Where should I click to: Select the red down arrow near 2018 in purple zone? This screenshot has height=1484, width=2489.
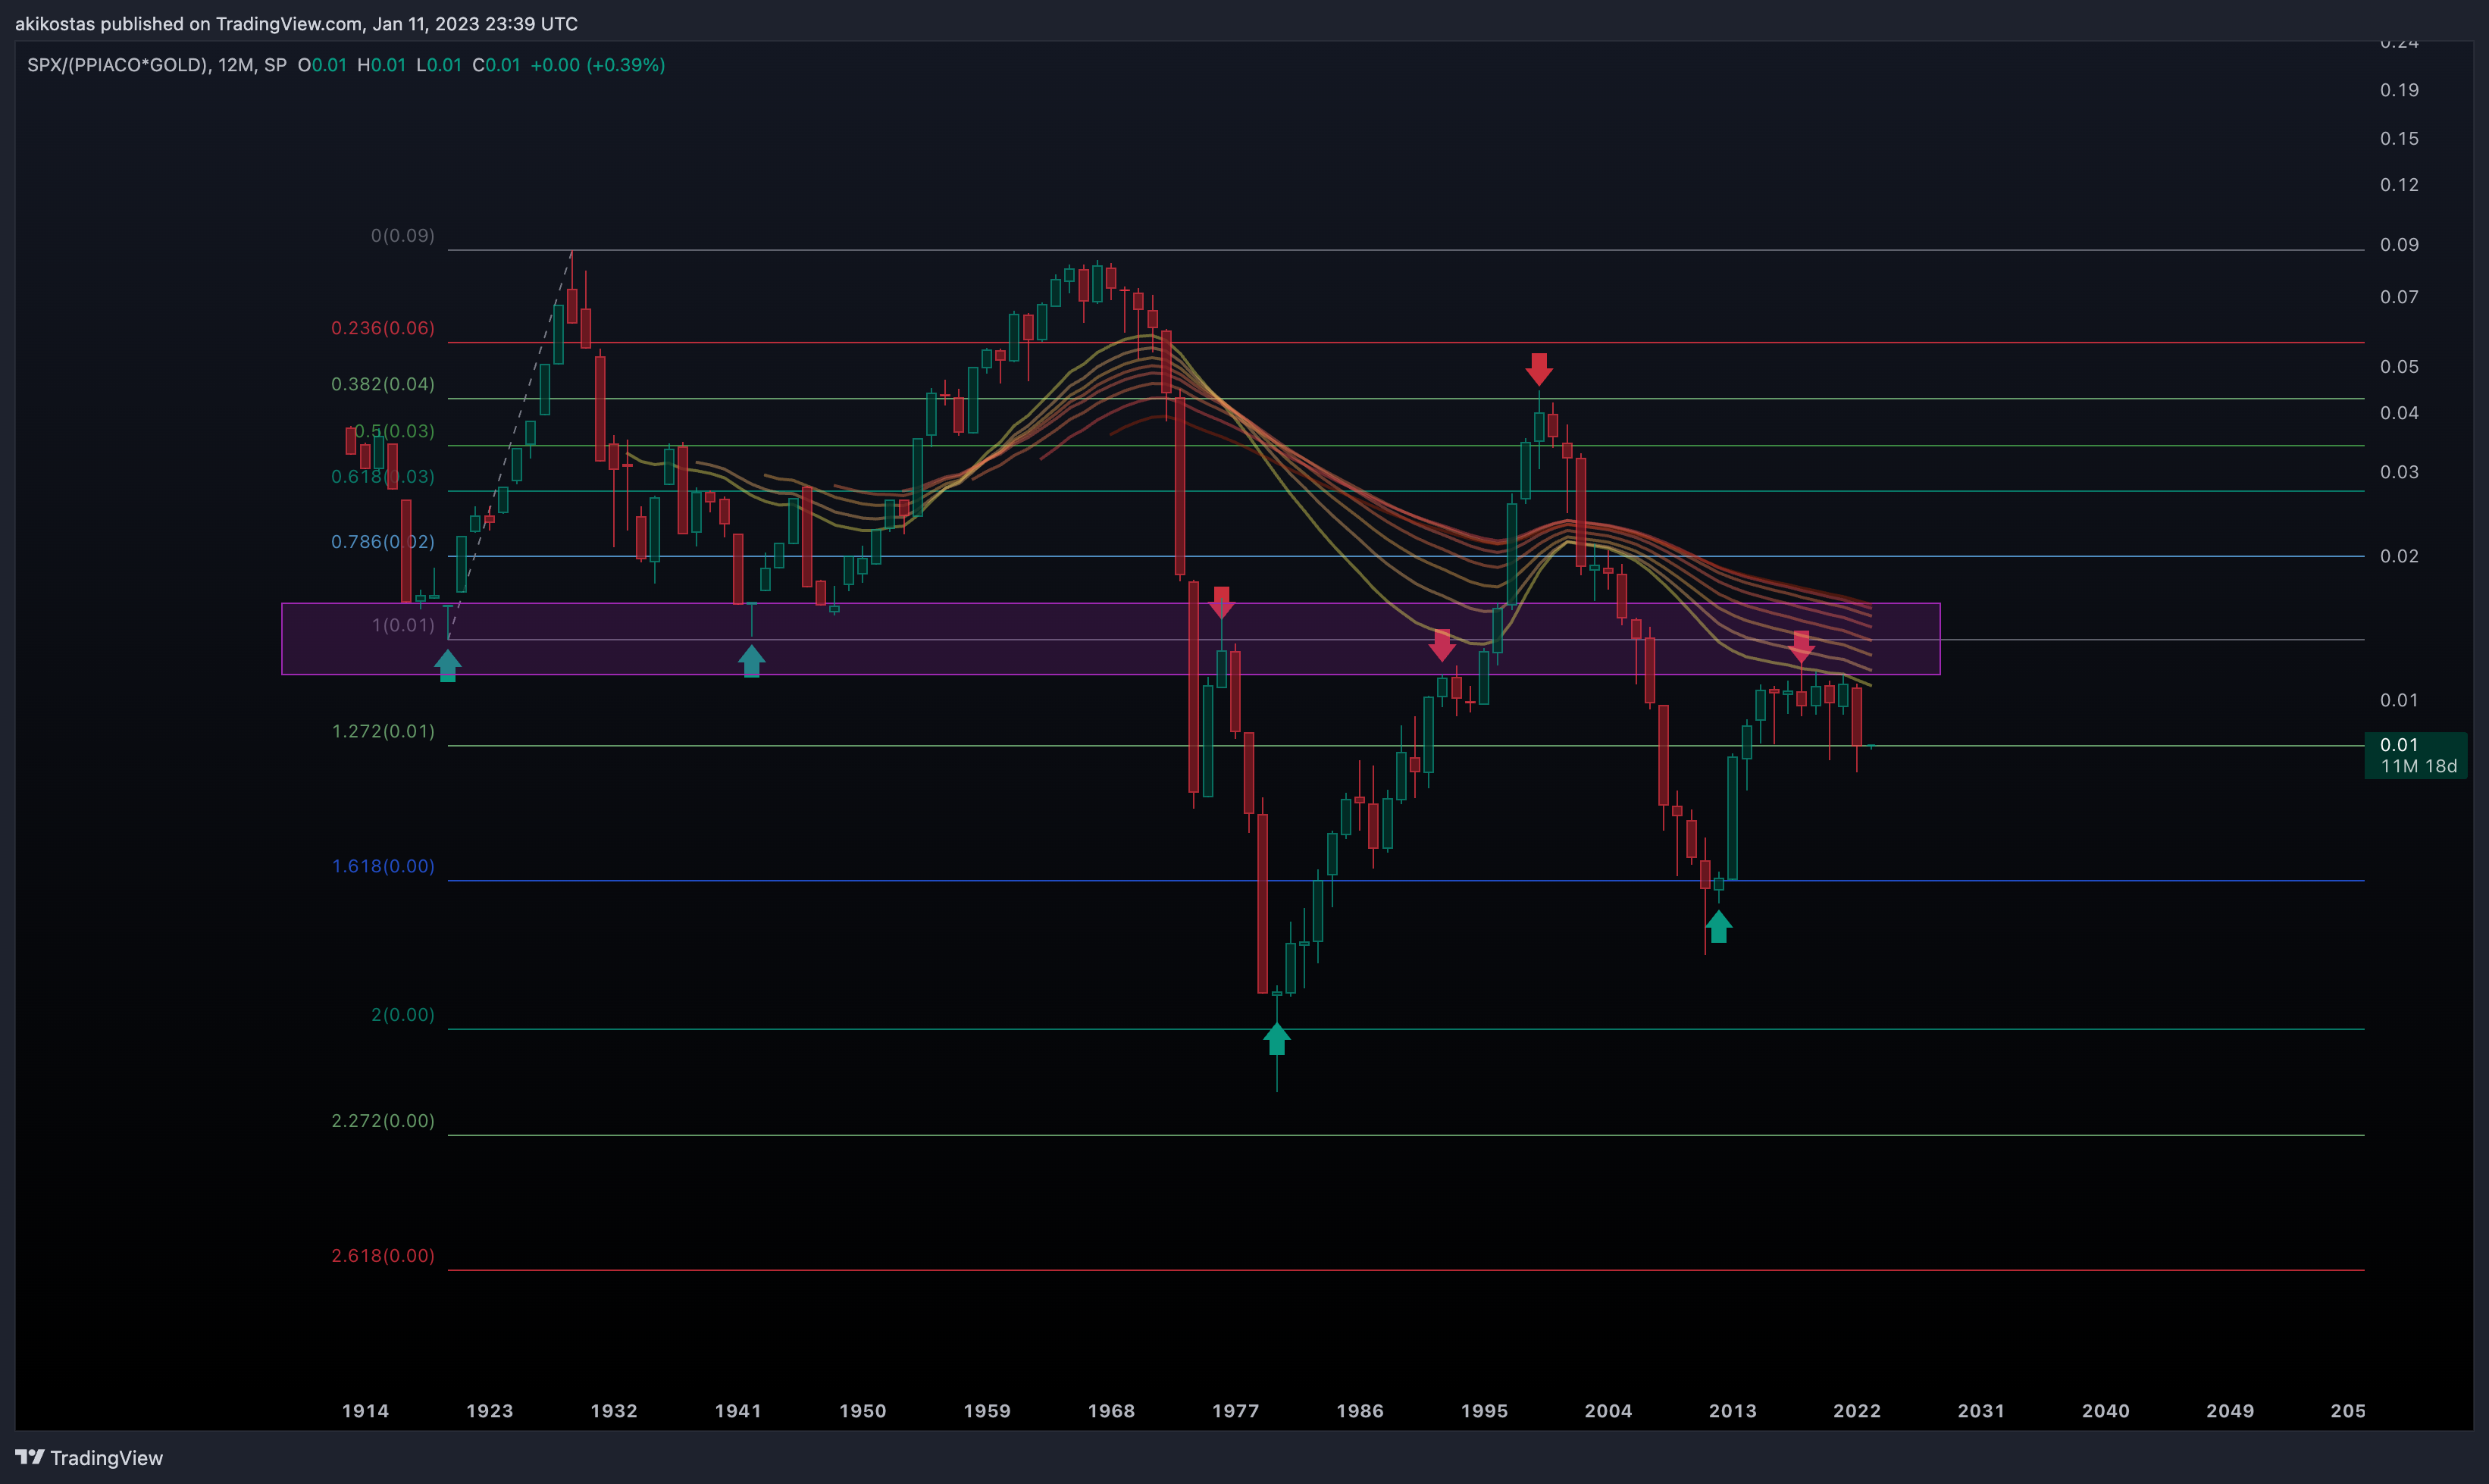(1801, 647)
